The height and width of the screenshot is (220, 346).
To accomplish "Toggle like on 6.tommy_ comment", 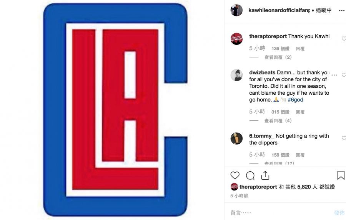I will point(344,138).
